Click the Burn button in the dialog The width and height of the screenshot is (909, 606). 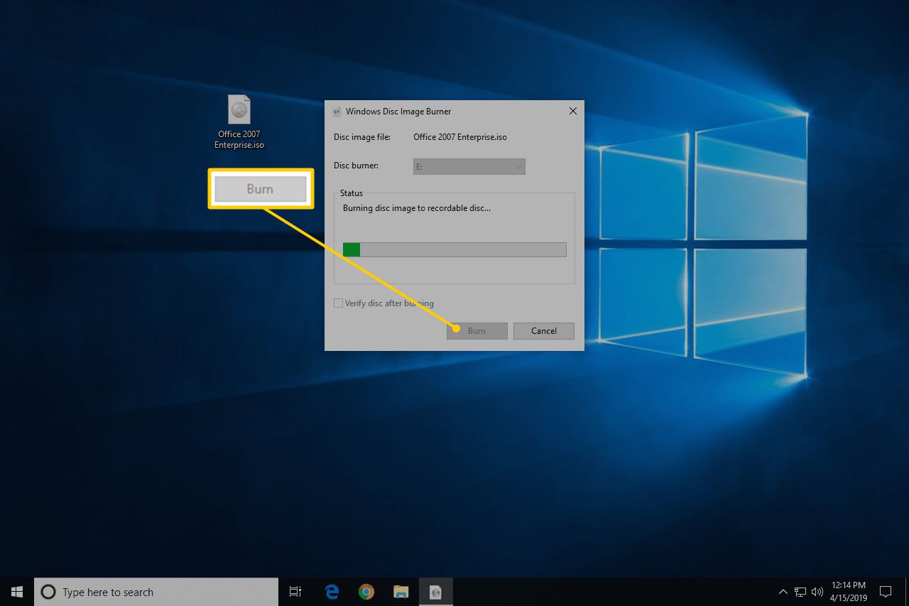[x=477, y=331]
